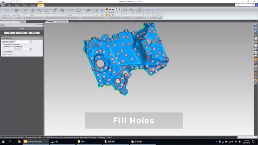Image resolution: width=258 pixels, height=145 pixels.
Task: Open the Getting Started viewport tab
Action: tap(62, 21)
